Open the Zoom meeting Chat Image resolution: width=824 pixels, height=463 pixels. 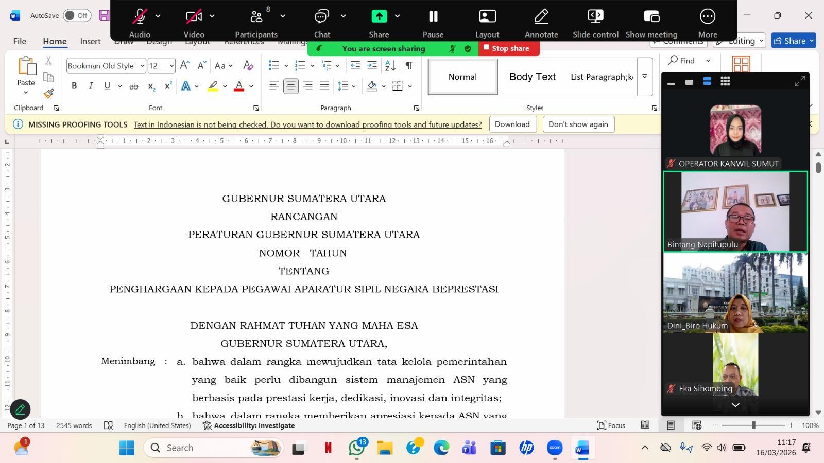click(321, 21)
